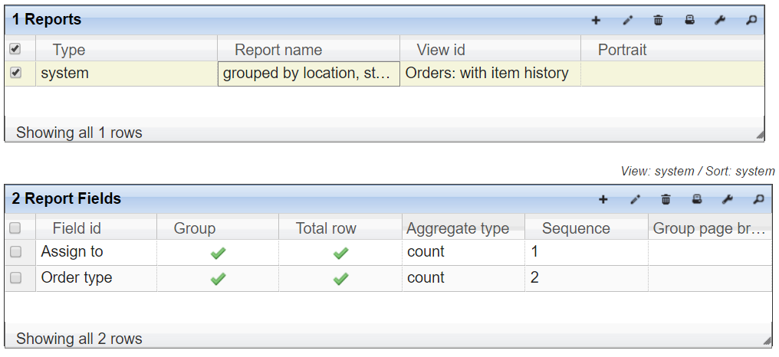779x357 pixels.
Task: Add a new row in Reports panel
Action: [x=596, y=21]
